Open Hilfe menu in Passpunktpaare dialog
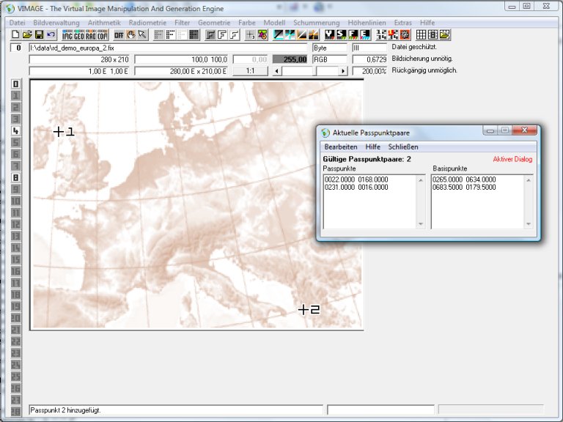This screenshot has width=563, height=422. tap(372, 147)
